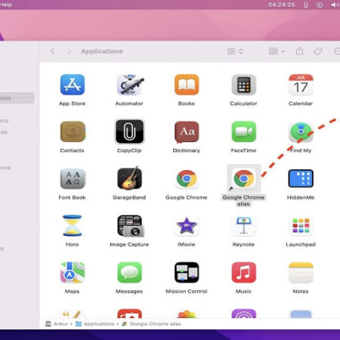Click Applications folder in the path bar

click(95, 324)
